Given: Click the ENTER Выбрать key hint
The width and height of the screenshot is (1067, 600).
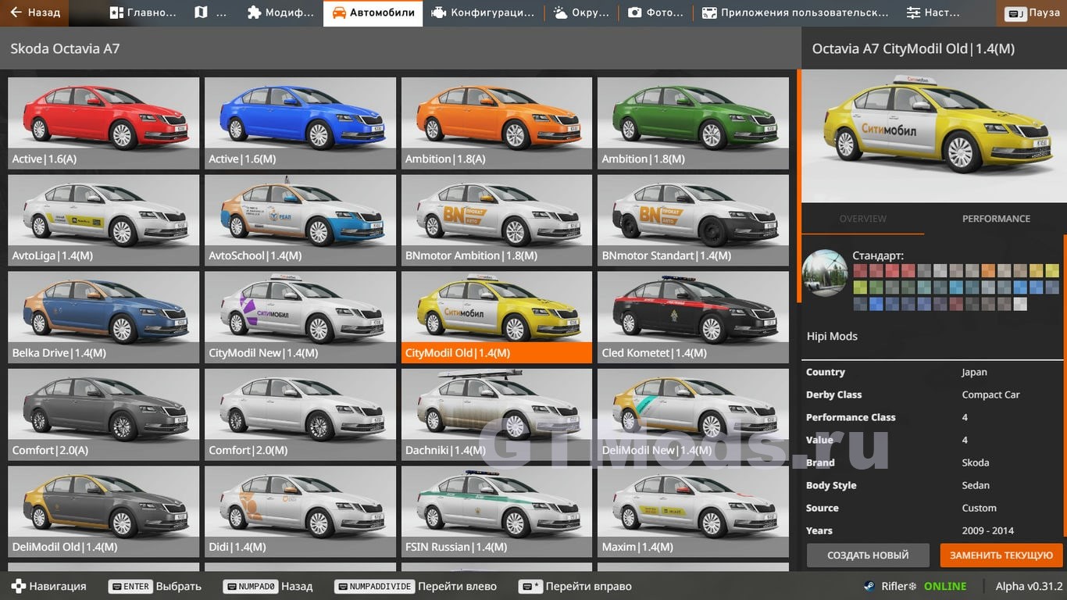Looking at the screenshot, I should tap(155, 586).
